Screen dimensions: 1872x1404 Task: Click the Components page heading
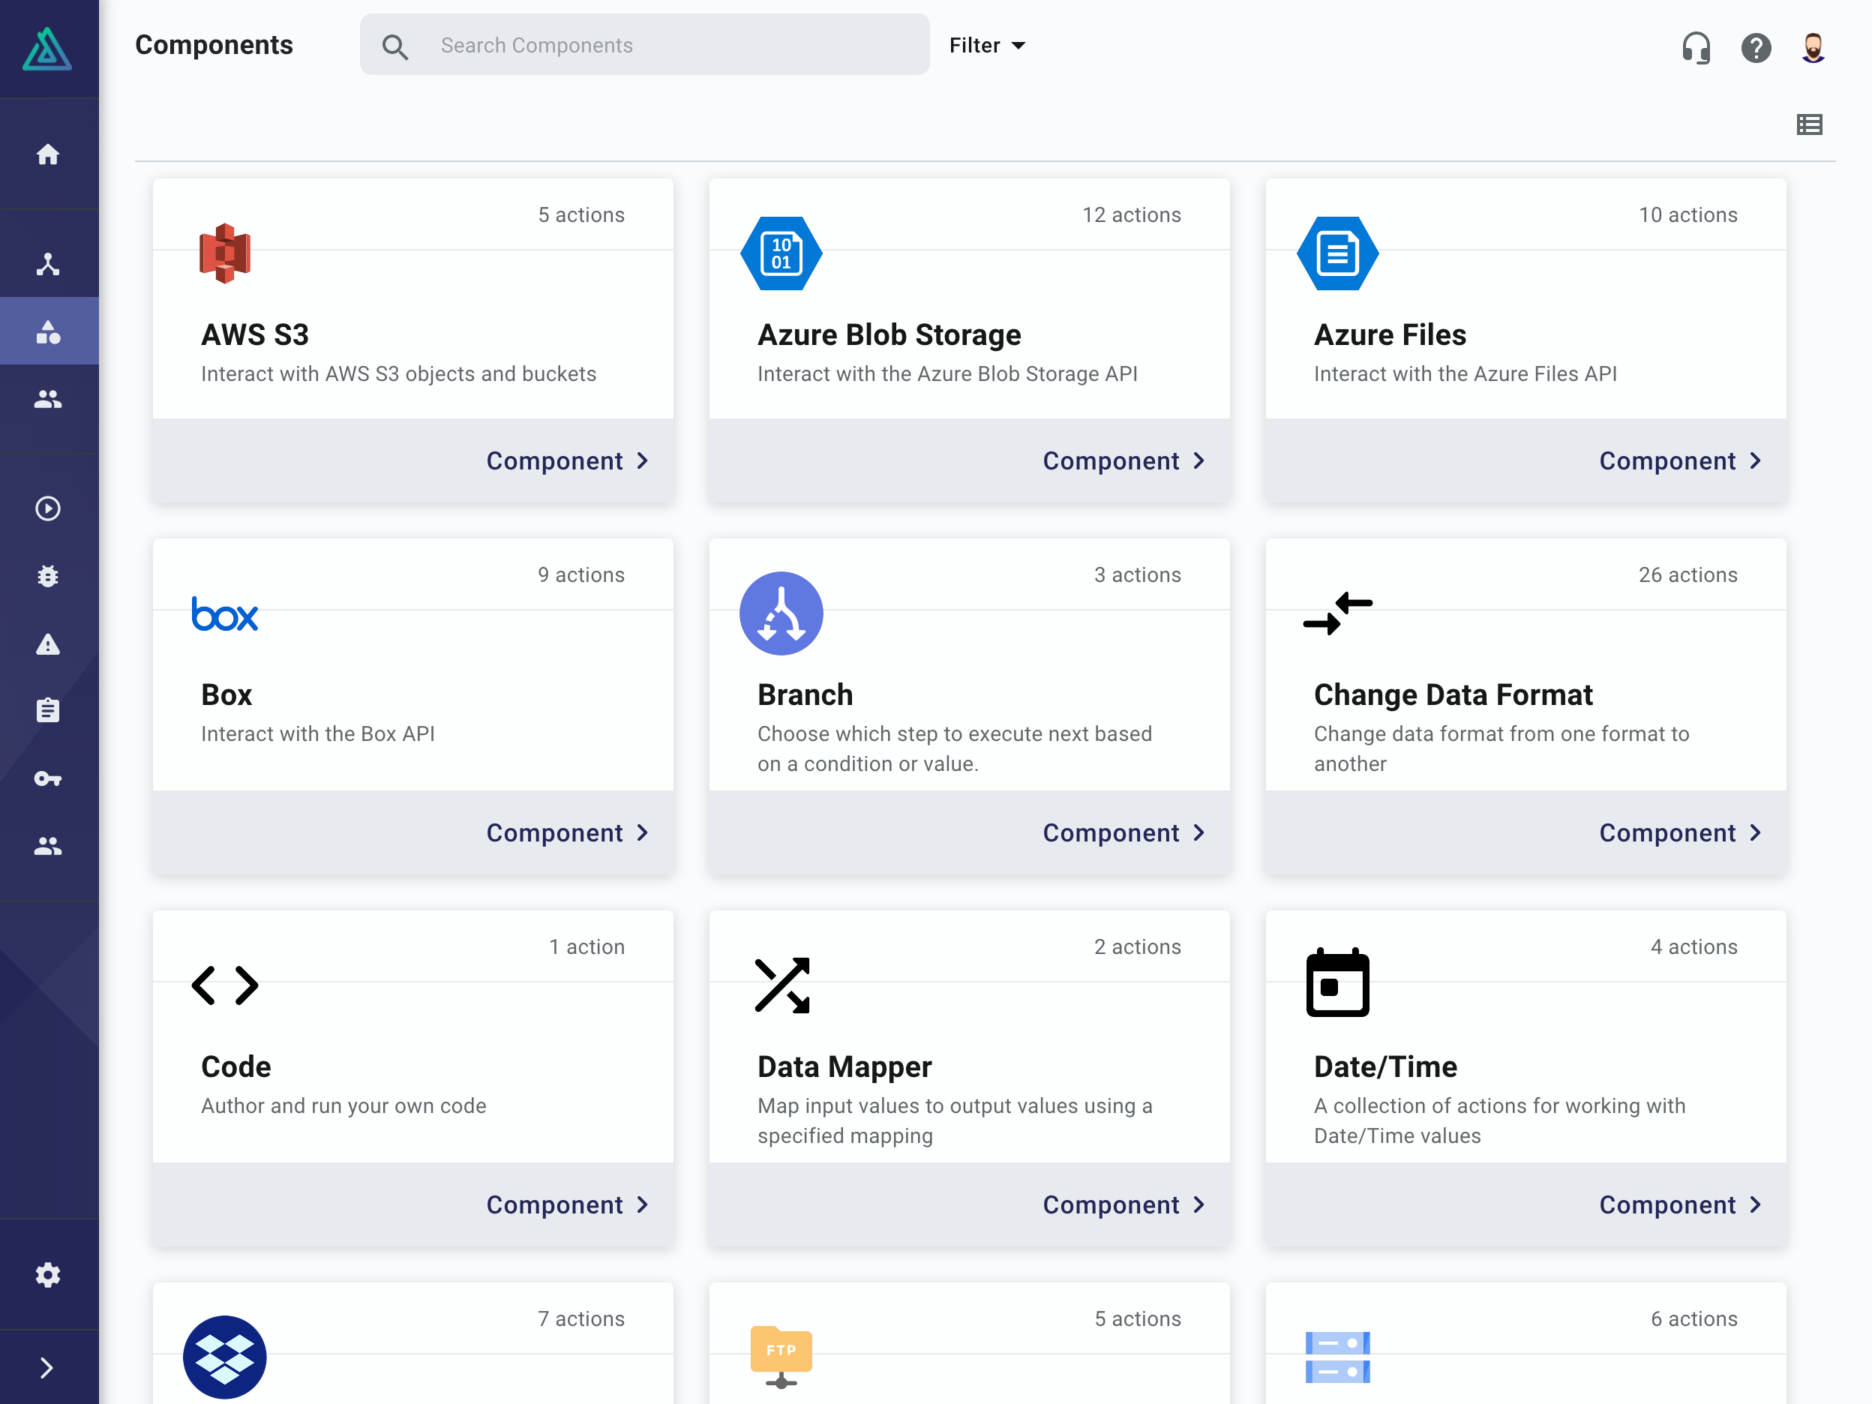(x=214, y=46)
